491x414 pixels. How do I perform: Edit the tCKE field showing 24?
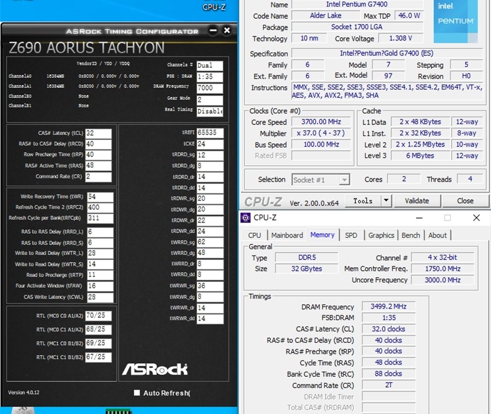pos(210,144)
